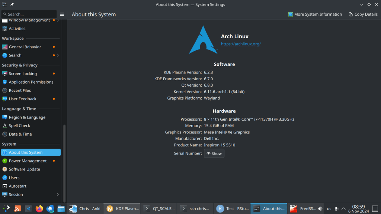Click the Search settings input field
The image size is (381, 214).
30,14
